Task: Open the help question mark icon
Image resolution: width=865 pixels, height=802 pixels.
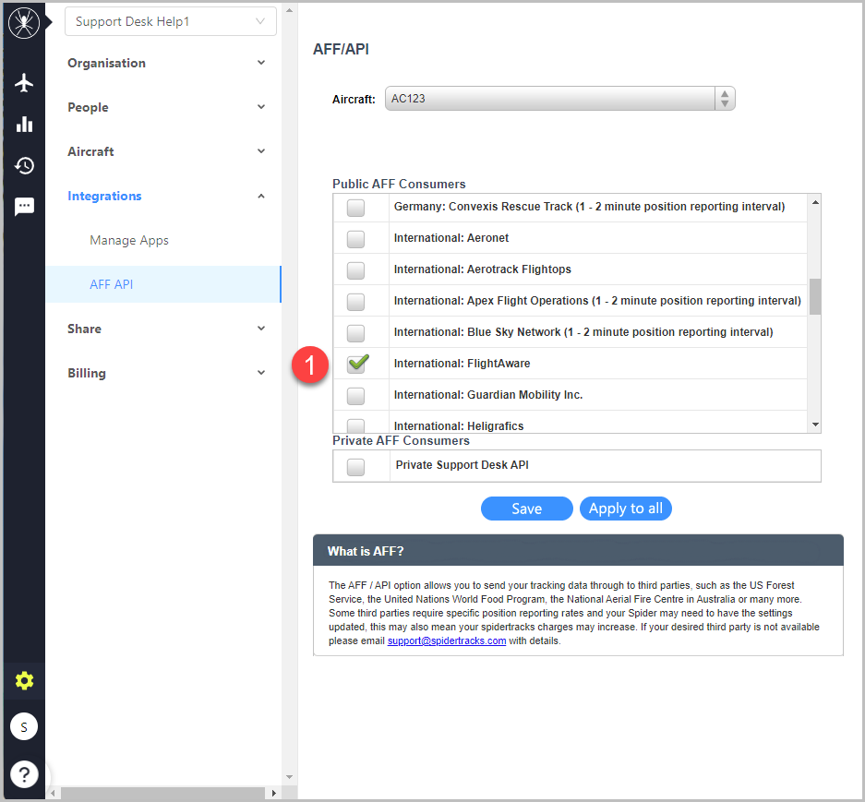Action: click(24, 774)
